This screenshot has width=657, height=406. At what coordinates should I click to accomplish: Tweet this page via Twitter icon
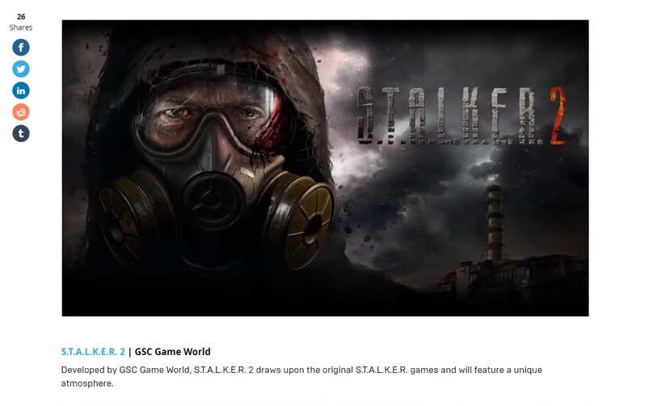tap(21, 69)
